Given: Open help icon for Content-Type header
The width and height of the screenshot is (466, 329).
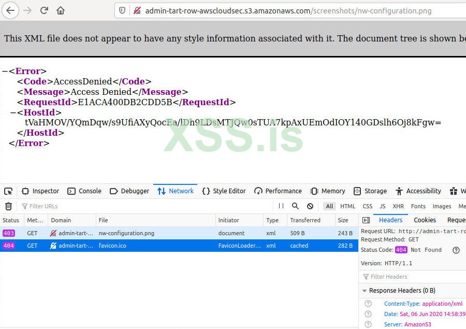Looking at the screenshot, I should [x=368, y=304].
